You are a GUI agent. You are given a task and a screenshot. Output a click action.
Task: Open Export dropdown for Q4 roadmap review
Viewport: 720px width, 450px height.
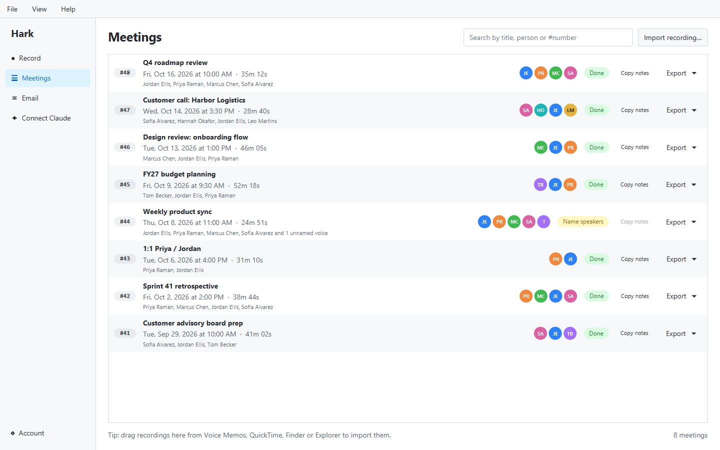(x=681, y=73)
